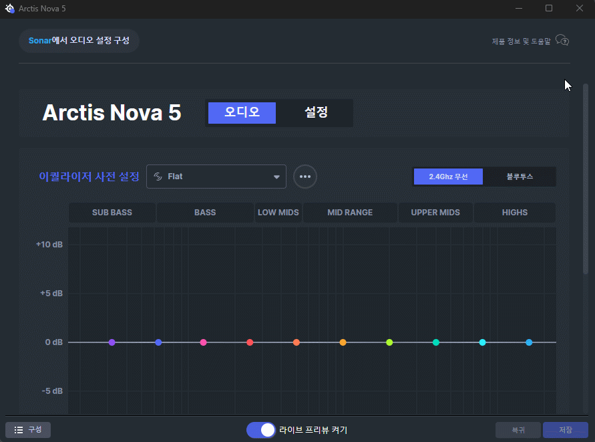This screenshot has height=442, width=595.
Task: Click the 제품 정보 및 도움말 text link
Action: (x=521, y=41)
